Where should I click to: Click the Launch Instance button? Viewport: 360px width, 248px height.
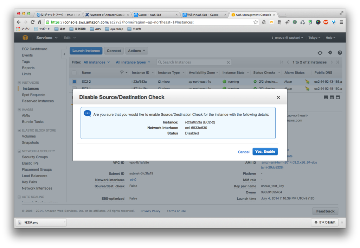[86, 51]
